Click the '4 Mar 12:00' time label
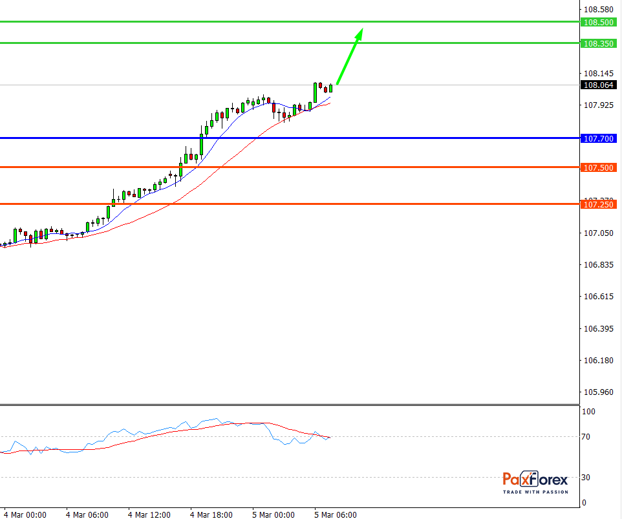622x519 pixels. click(149, 514)
